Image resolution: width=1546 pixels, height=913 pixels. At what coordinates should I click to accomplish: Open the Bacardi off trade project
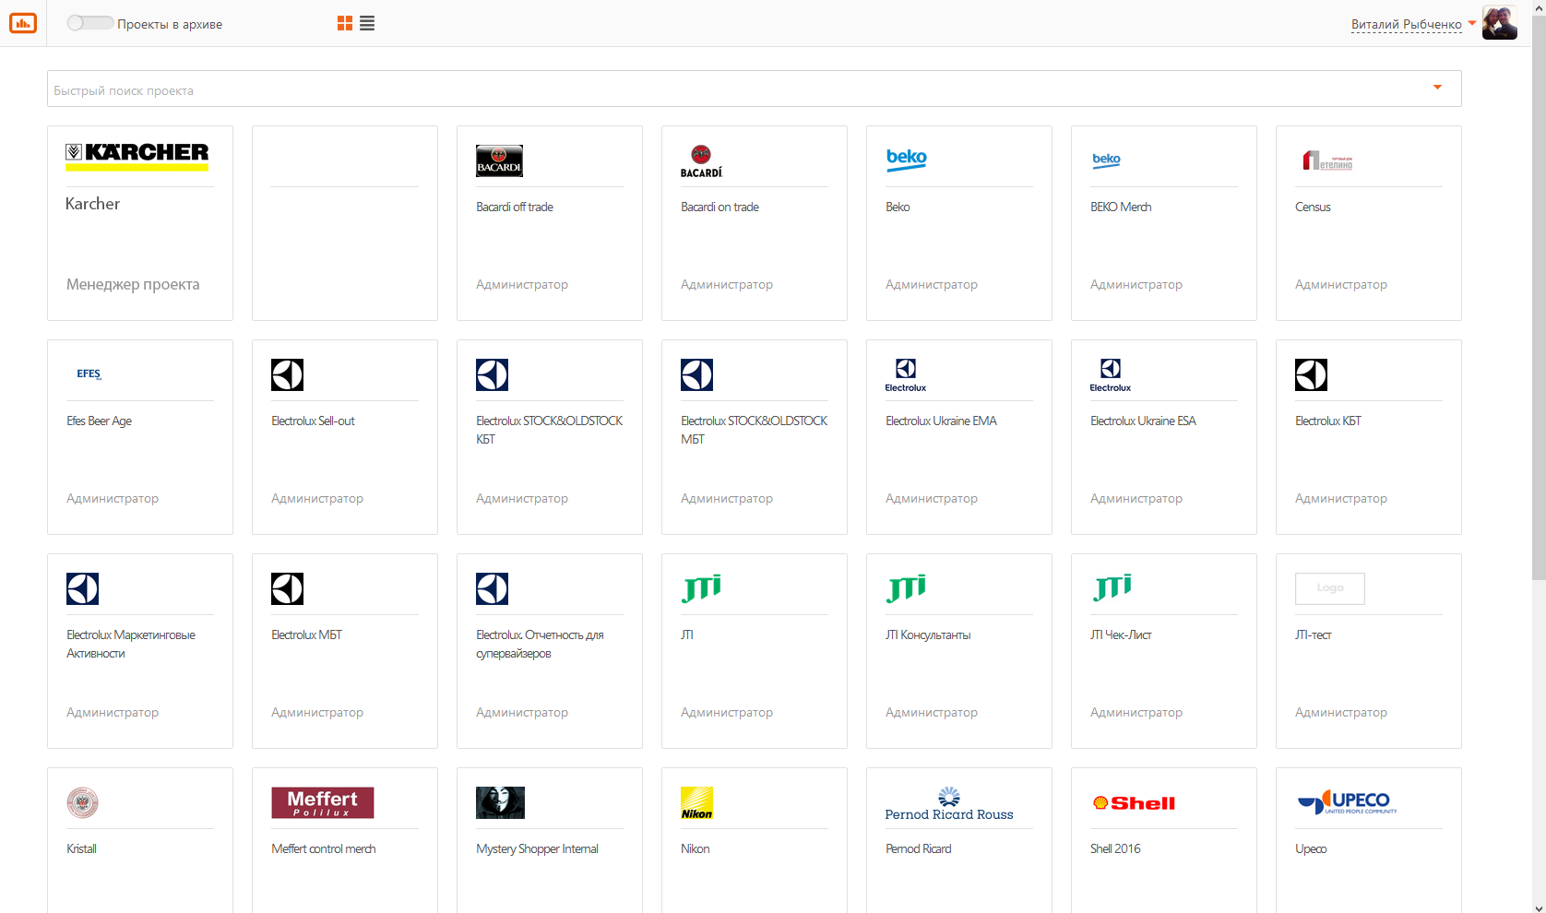click(x=515, y=207)
